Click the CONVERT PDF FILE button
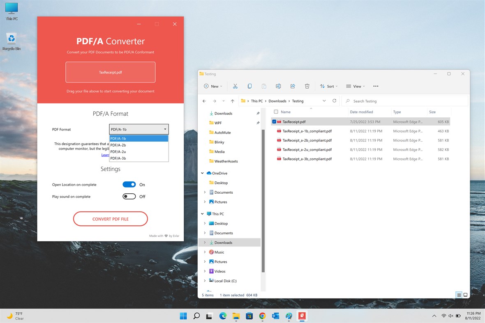 click(x=110, y=219)
